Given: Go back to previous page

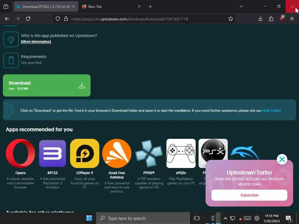Looking at the screenshot, I should click(7, 19).
